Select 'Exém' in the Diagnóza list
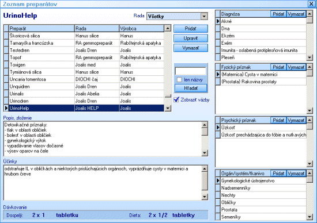Image resolution: width=317 pixels, height=223 pixels. pyautogui.click(x=263, y=43)
